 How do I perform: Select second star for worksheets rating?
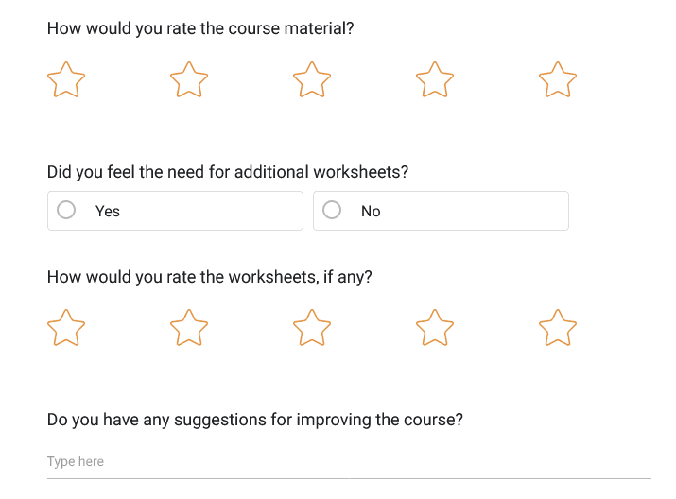[189, 328]
